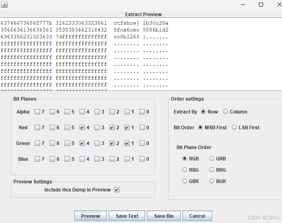This screenshot has width=282, height=223.
Task: Untick Green bit plane 4
Action: [82, 143]
